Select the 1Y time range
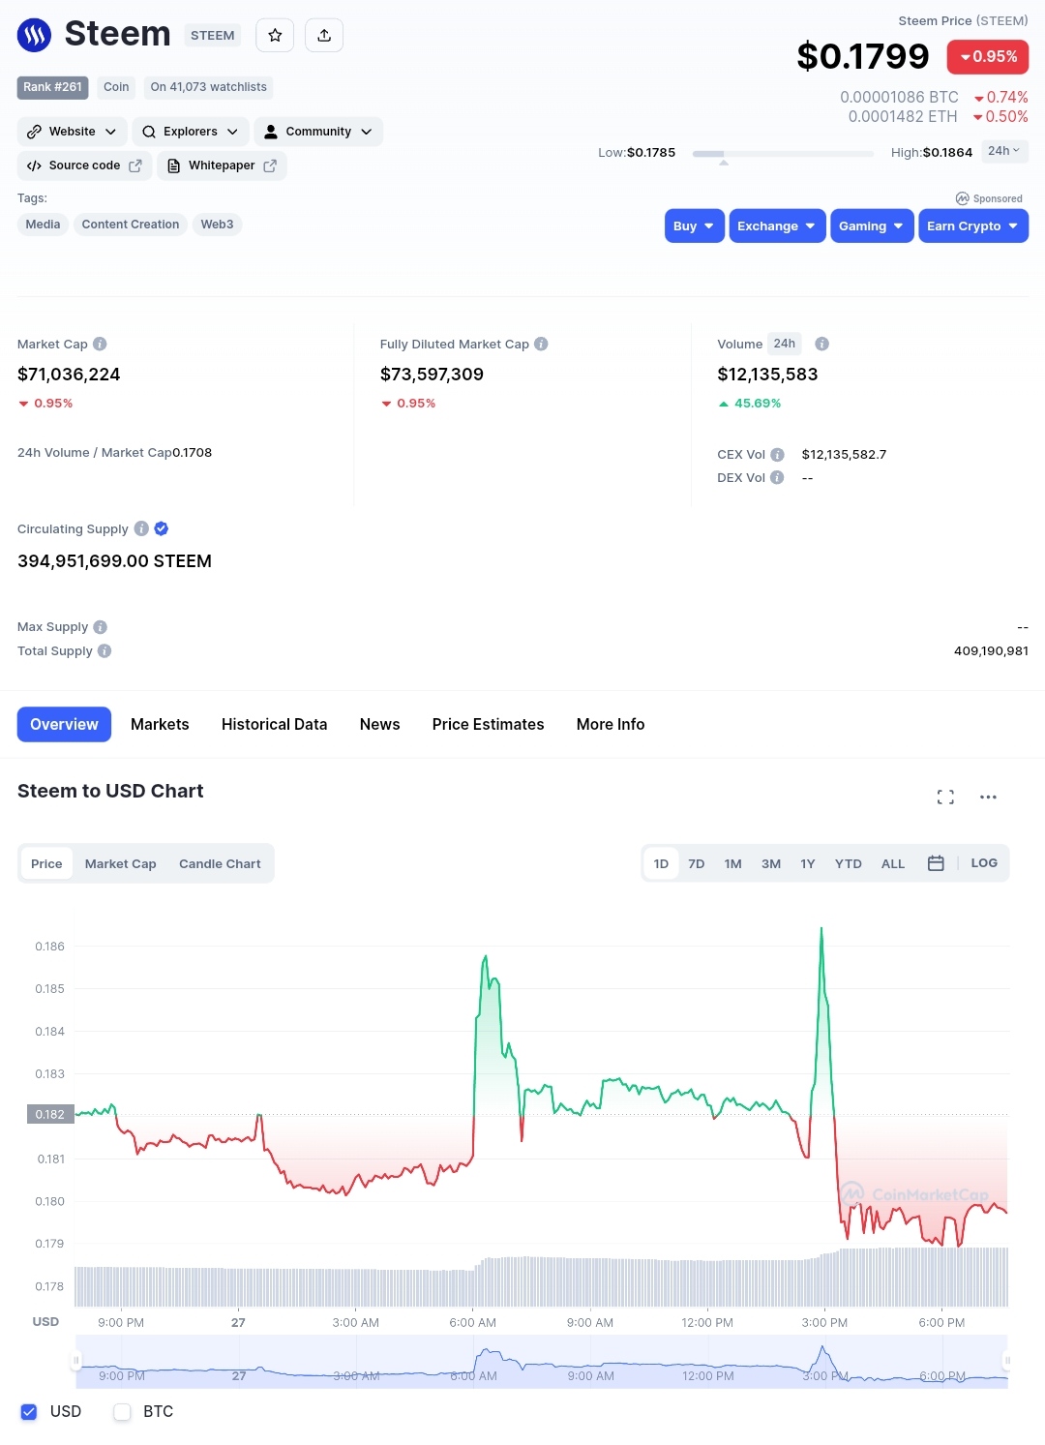Viewport: 1045px width, 1445px height. (x=808, y=863)
